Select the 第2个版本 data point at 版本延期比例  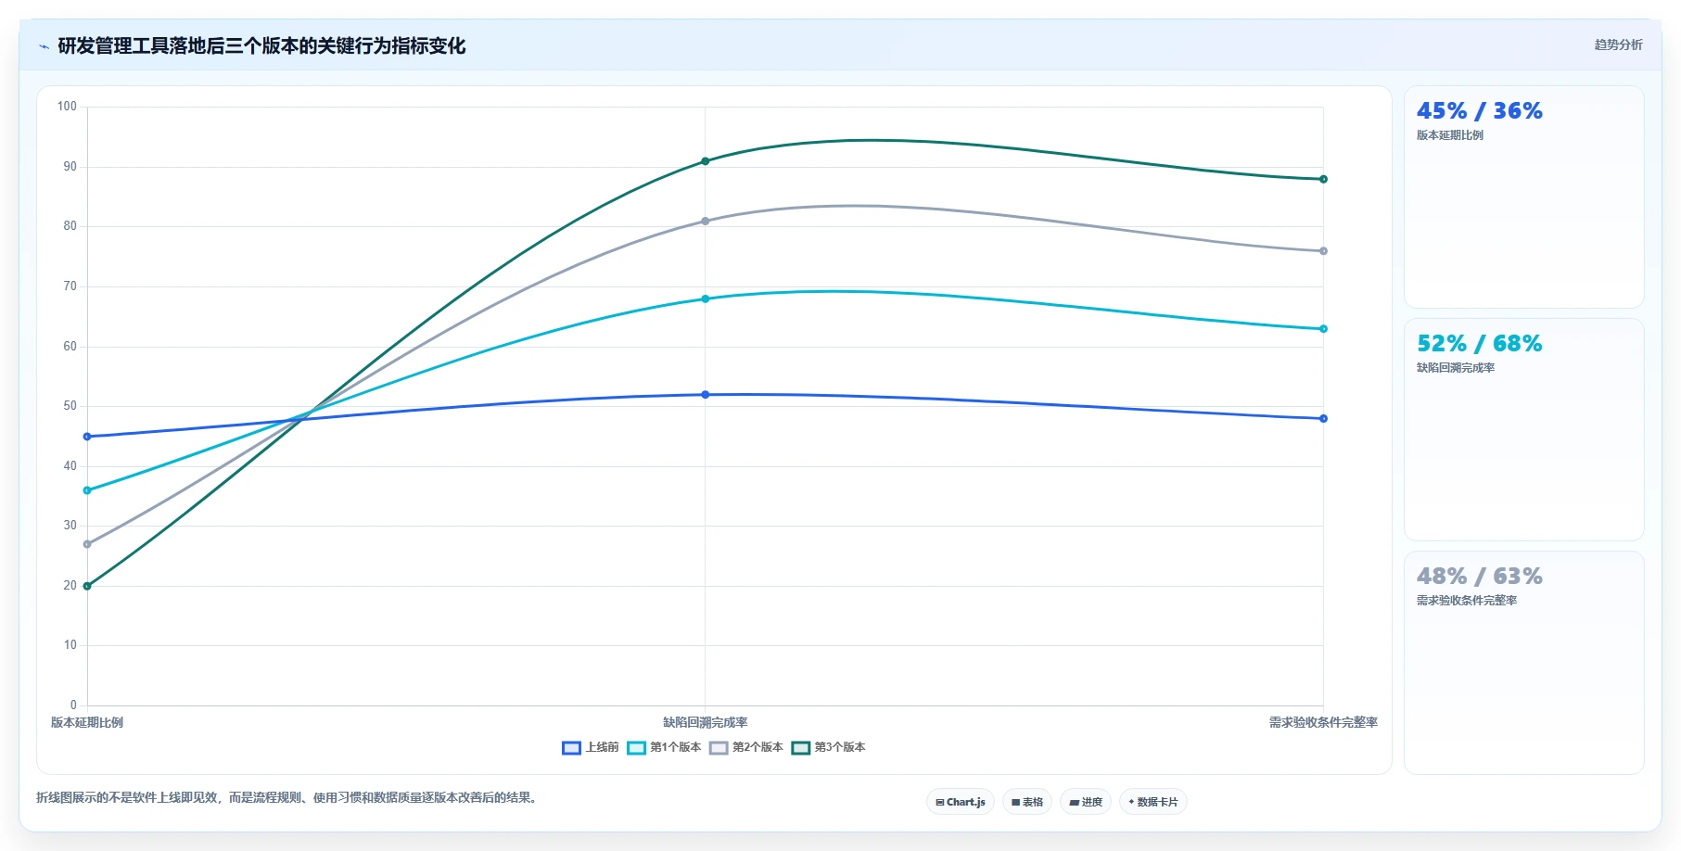(x=87, y=544)
